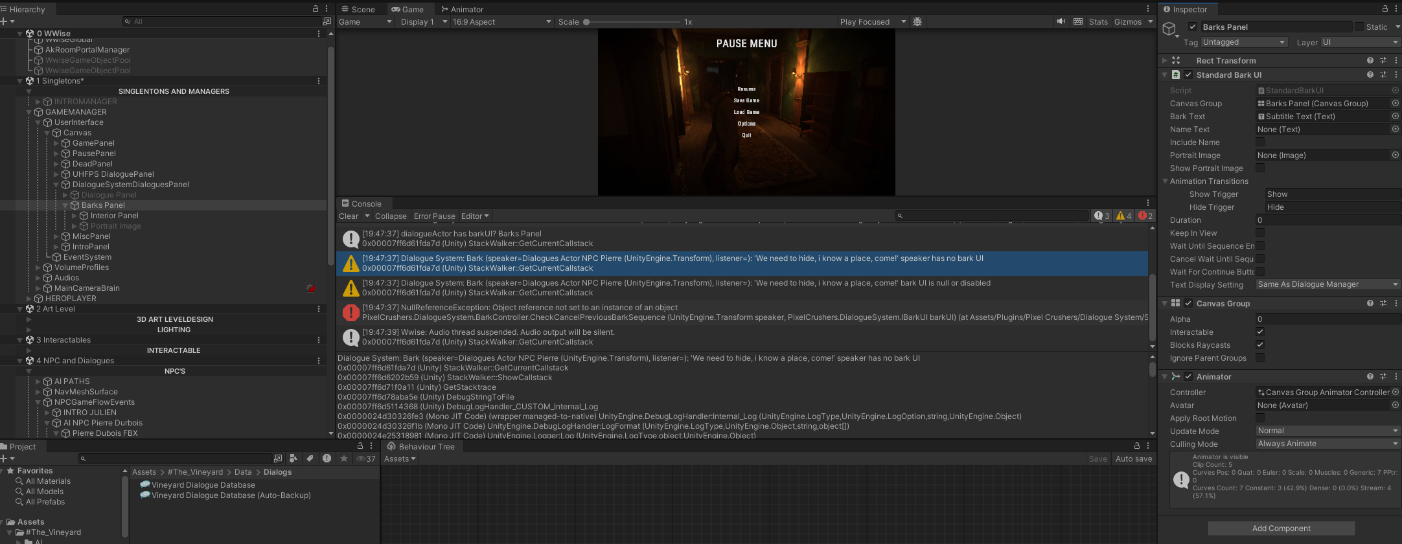Lock the Behaviour Tree panel
The height and width of the screenshot is (544, 1402).
[1136, 446]
